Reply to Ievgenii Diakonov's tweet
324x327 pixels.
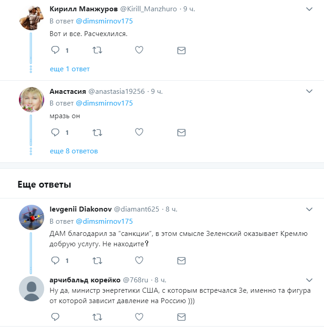[x=55, y=260]
